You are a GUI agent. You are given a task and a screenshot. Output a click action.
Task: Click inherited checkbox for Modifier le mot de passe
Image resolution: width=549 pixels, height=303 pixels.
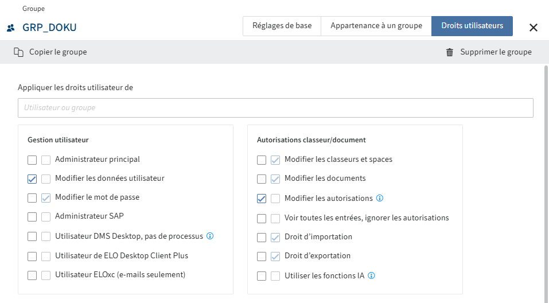point(46,198)
